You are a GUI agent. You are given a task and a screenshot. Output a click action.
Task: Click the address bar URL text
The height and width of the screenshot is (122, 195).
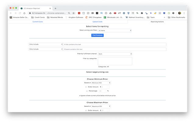(56, 13)
